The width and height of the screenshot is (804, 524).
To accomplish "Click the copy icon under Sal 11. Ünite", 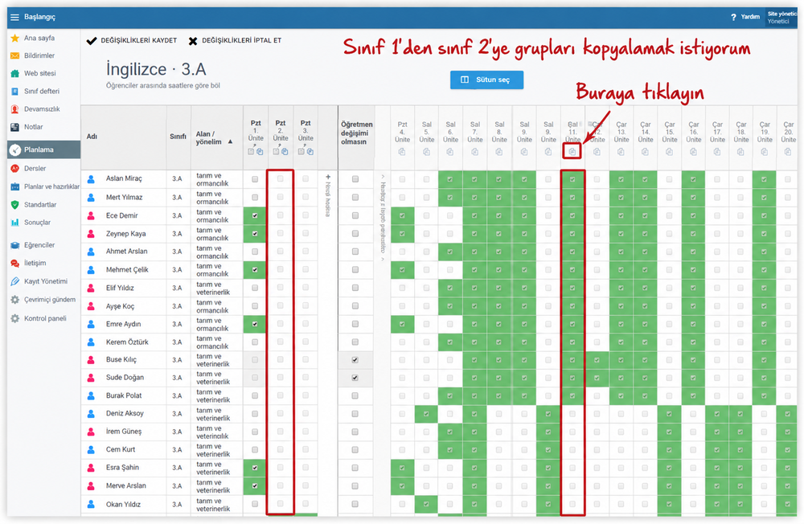I will point(572,152).
